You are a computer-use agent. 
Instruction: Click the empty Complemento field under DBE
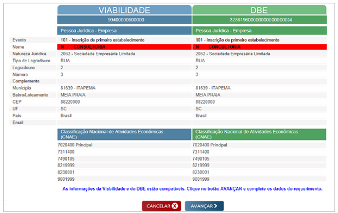(x=260, y=81)
